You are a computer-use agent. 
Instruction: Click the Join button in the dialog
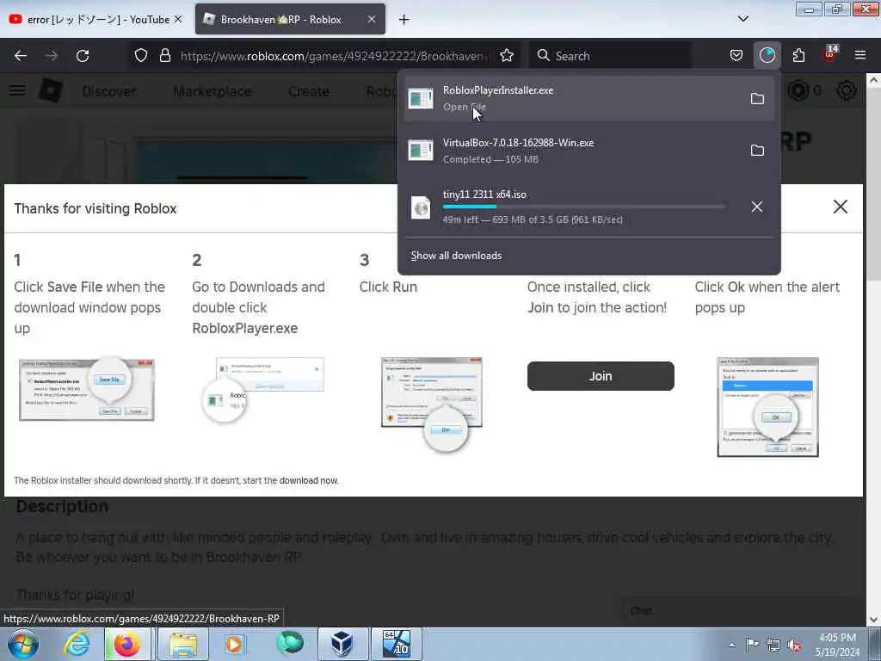pyautogui.click(x=601, y=376)
